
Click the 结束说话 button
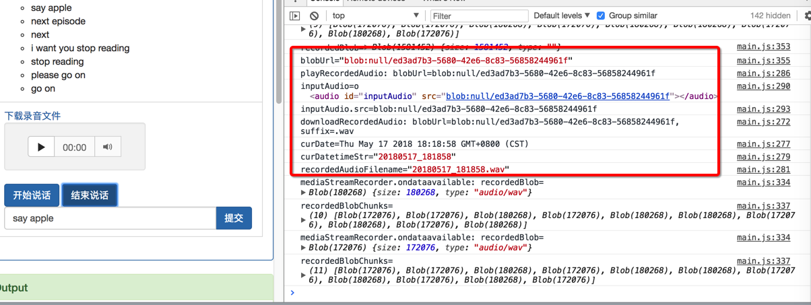tap(90, 195)
